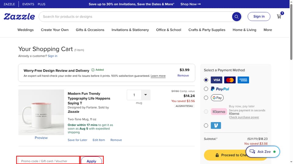
Task: Select credit card payment radio button
Action: coord(206,80)
